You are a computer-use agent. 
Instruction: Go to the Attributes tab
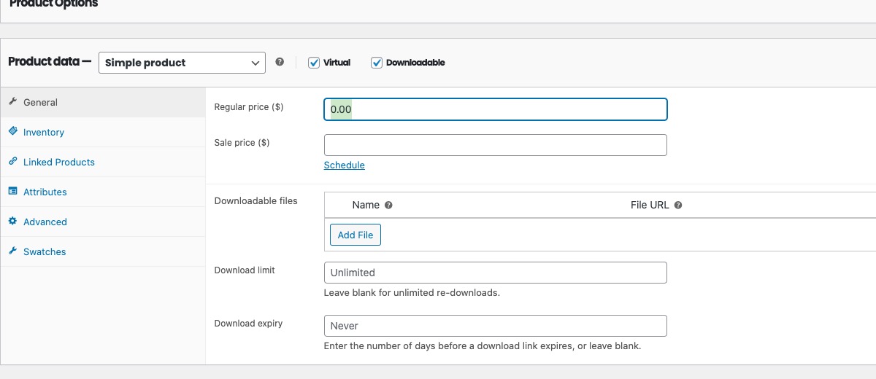103,192
